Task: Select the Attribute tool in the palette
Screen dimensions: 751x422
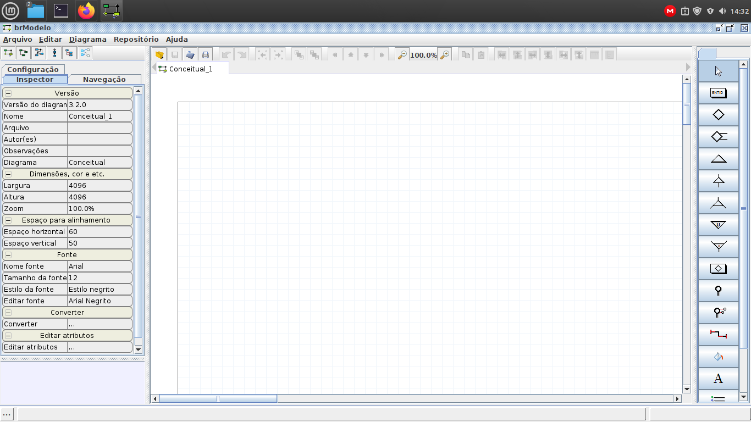Action: [718, 291]
